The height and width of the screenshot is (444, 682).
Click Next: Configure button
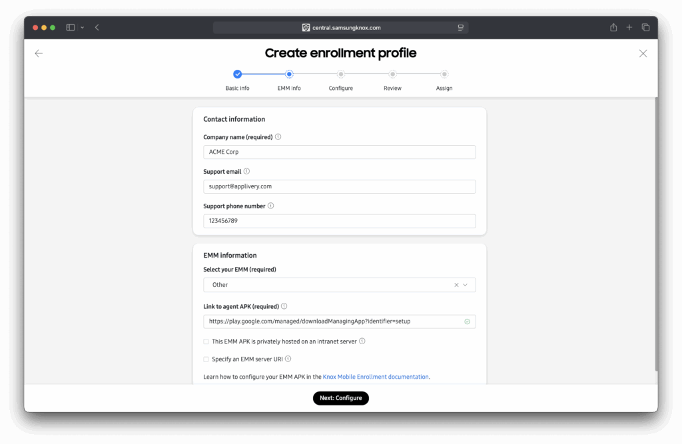[x=340, y=398]
